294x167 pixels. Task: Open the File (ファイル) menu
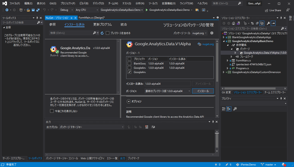pyautogui.click(x=15, y=3)
